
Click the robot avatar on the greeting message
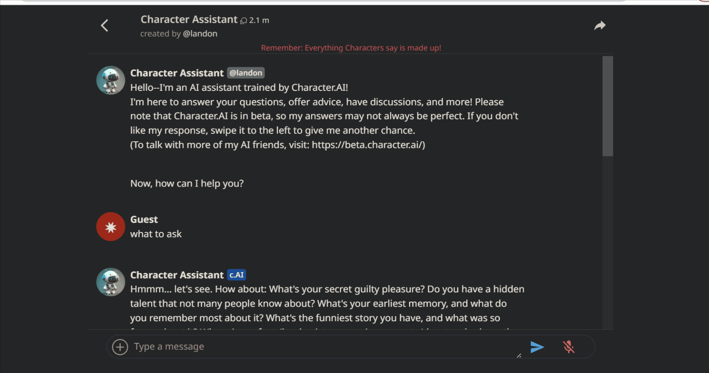111,80
